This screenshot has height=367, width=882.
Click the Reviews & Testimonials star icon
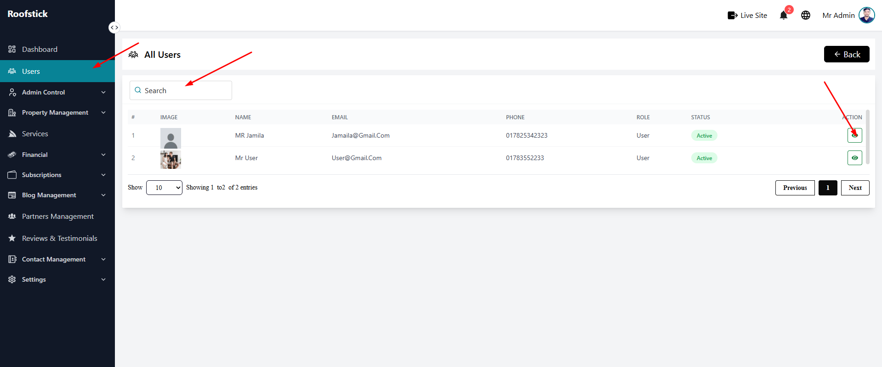(x=12, y=238)
